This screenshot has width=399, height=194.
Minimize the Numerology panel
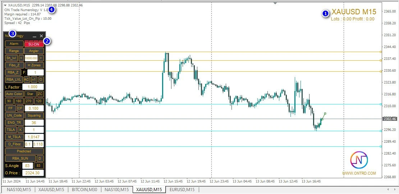point(35,36)
